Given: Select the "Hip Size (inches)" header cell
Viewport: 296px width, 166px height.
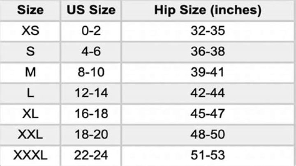Looking at the screenshot, I should pyautogui.click(x=208, y=10).
